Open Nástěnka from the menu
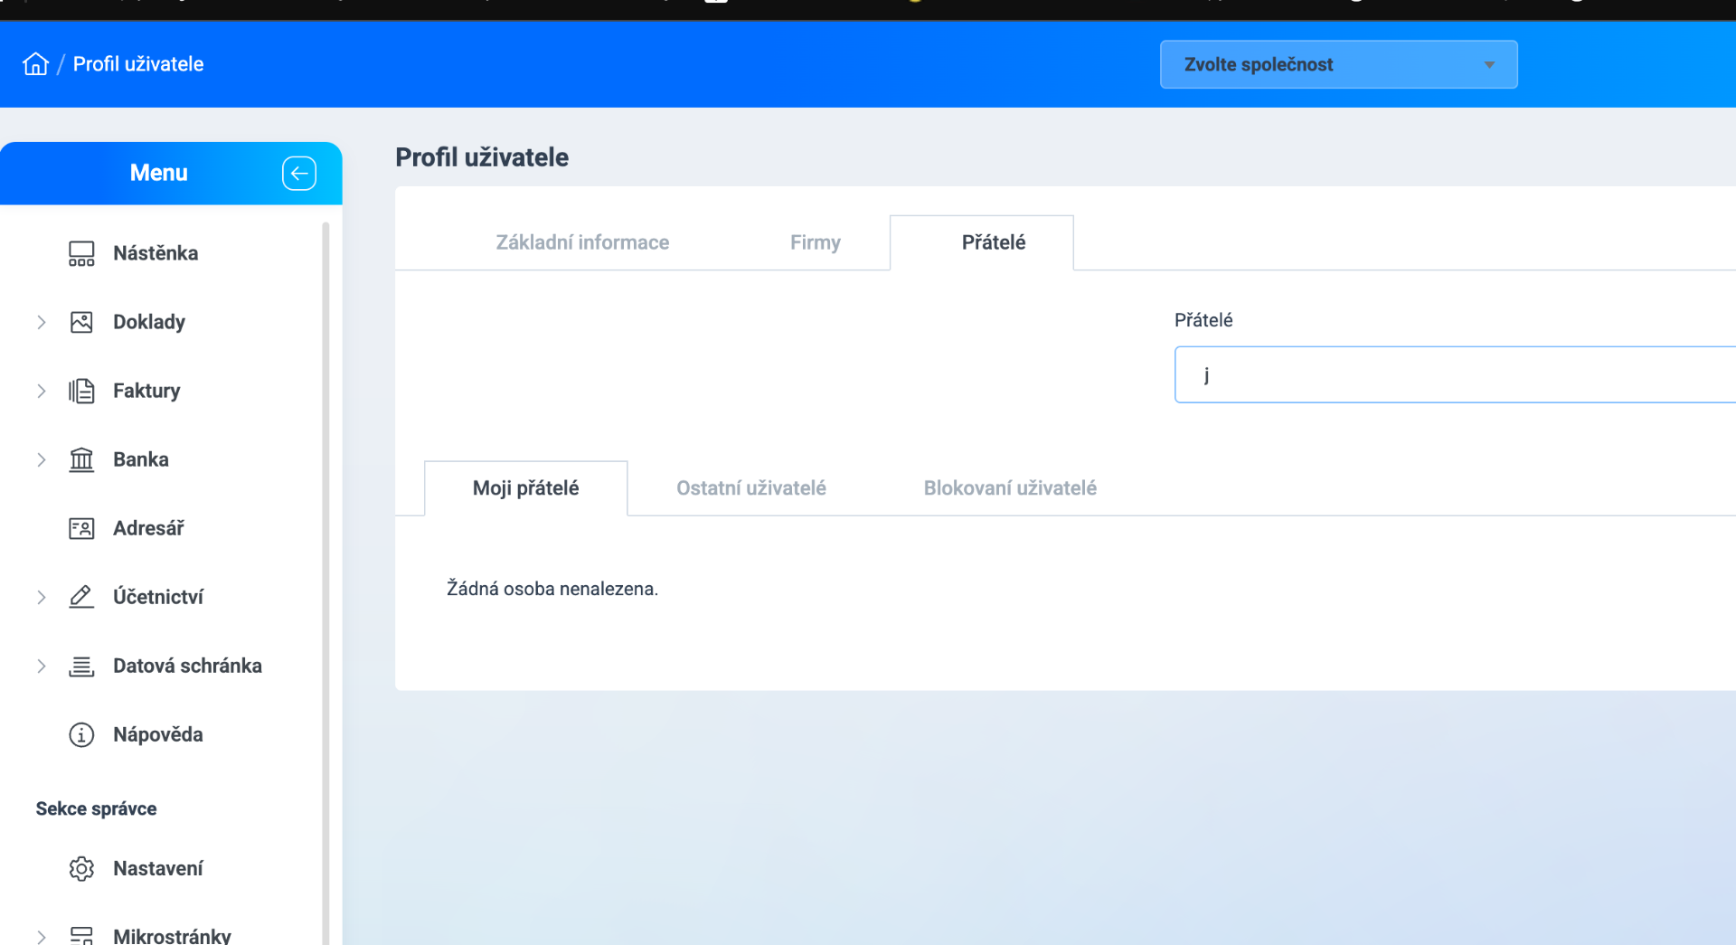 click(x=156, y=253)
